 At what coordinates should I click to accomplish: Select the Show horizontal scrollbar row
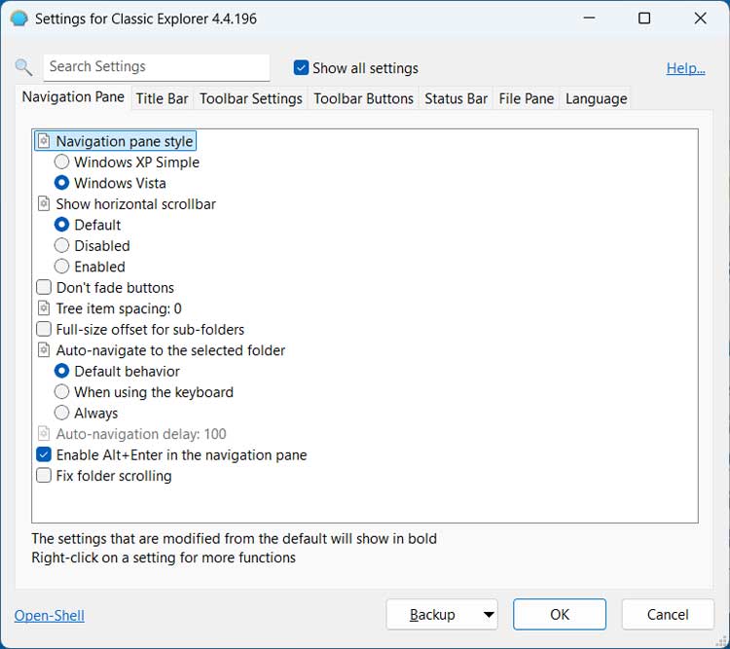click(136, 204)
